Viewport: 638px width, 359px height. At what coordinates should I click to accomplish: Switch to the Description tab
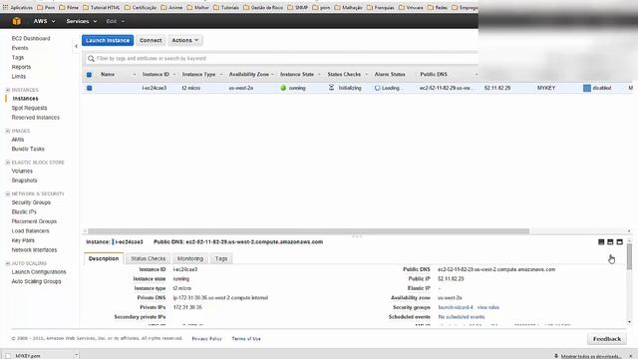click(104, 258)
